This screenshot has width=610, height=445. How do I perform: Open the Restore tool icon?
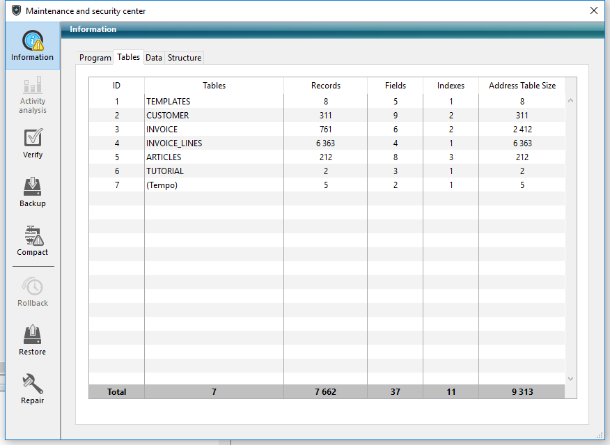pos(32,335)
